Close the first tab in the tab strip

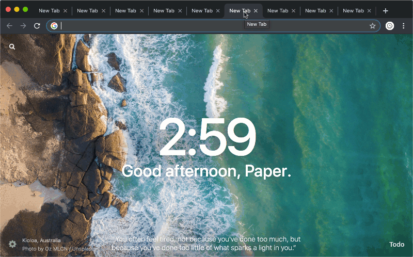66,11
